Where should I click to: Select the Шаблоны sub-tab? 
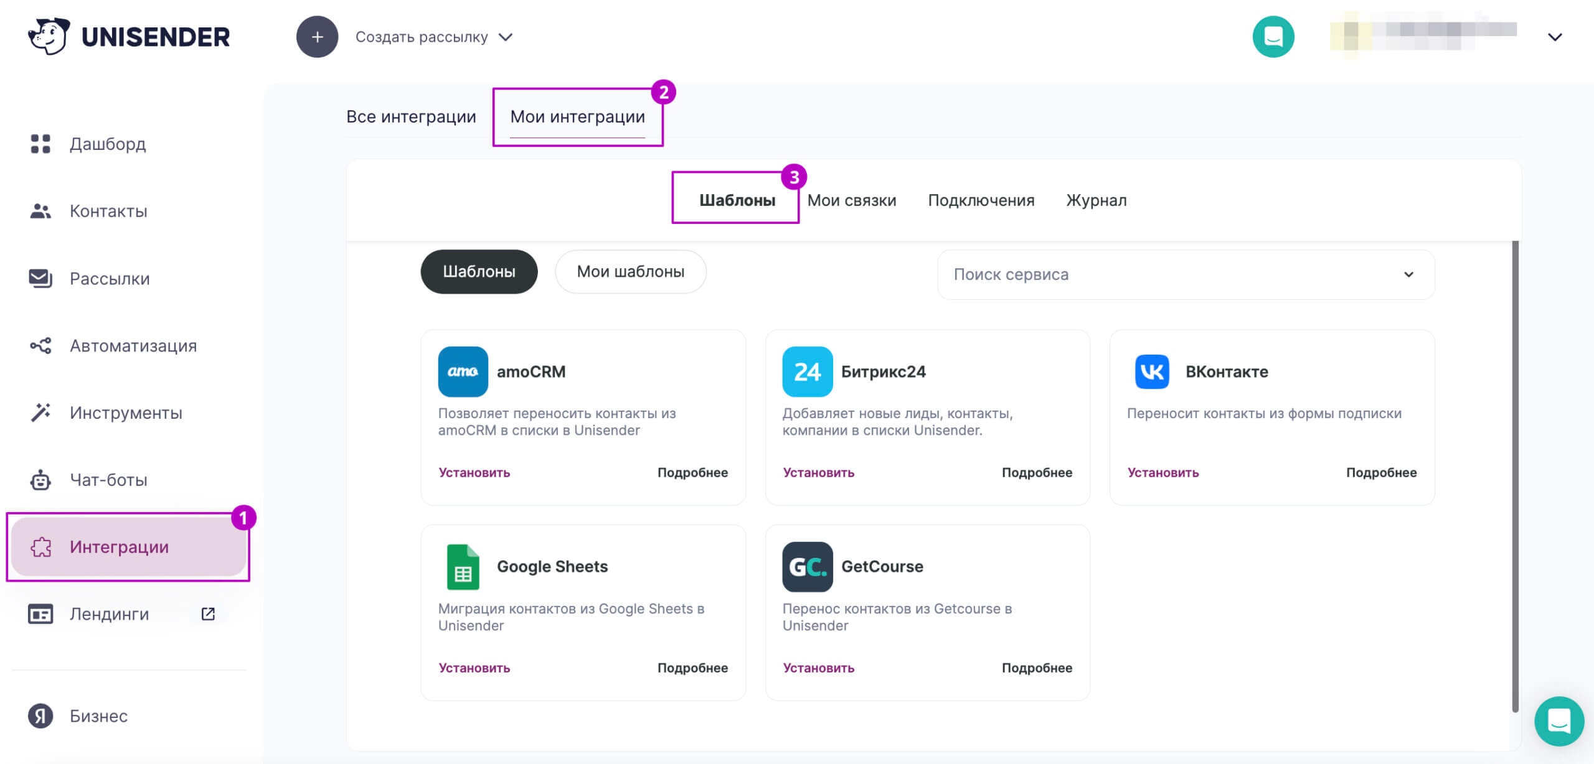tap(737, 200)
